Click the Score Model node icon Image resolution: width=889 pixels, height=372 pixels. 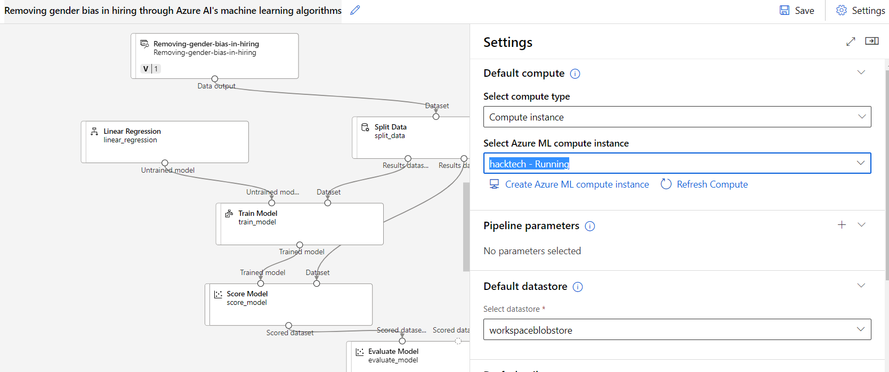[218, 294]
